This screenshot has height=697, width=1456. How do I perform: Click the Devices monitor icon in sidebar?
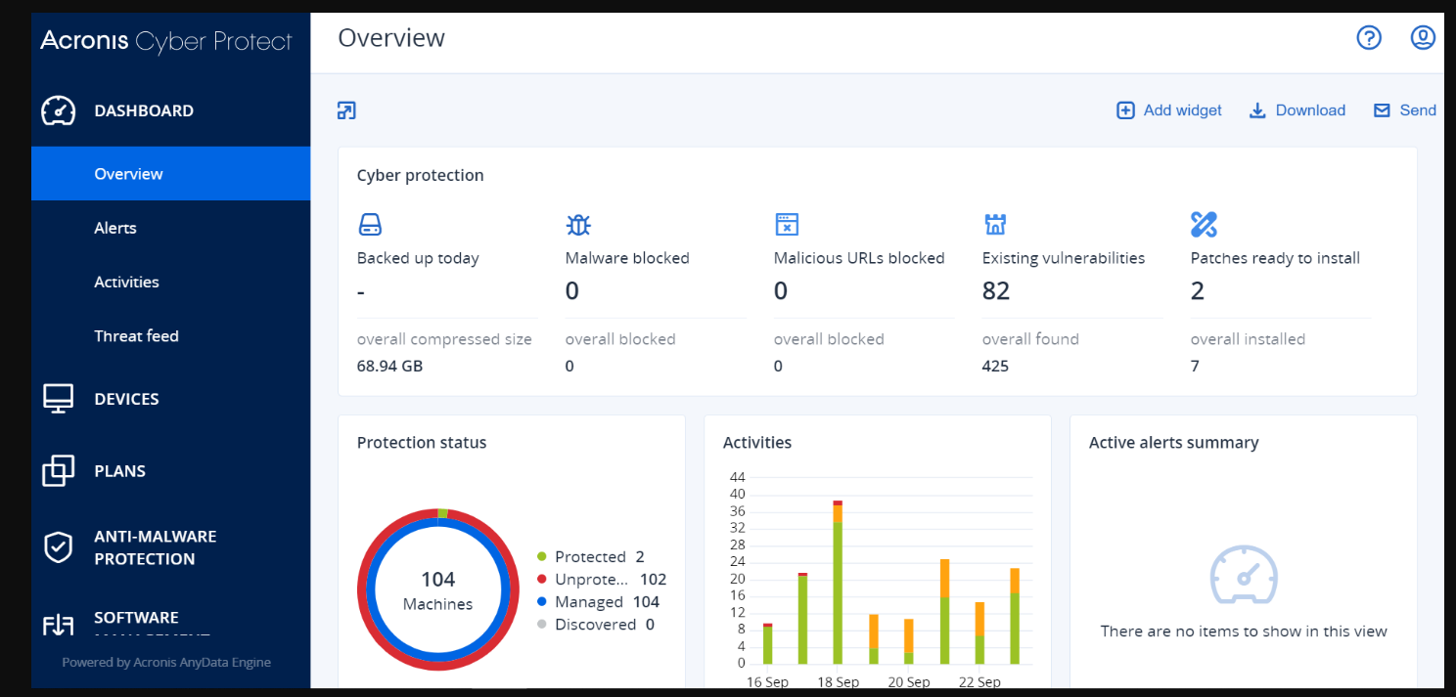(59, 398)
